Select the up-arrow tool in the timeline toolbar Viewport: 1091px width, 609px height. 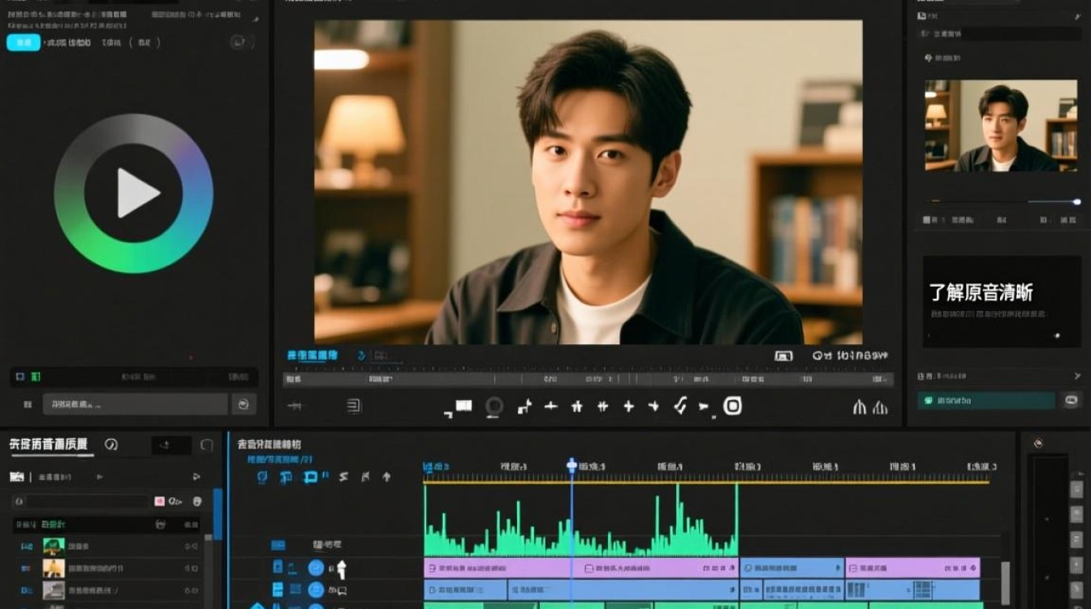[386, 477]
